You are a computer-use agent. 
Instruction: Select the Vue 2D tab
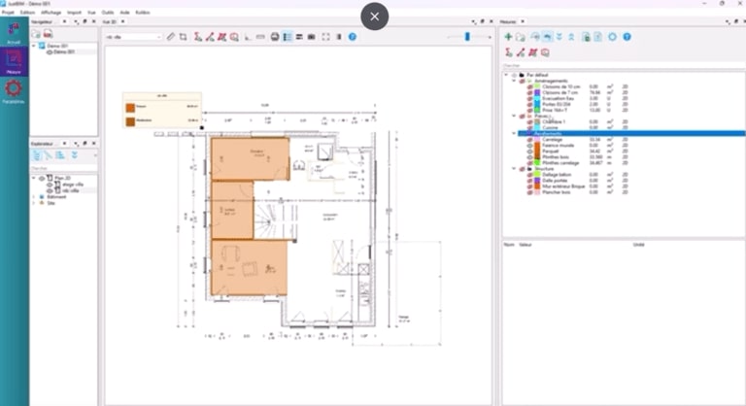(x=110, y=22)
